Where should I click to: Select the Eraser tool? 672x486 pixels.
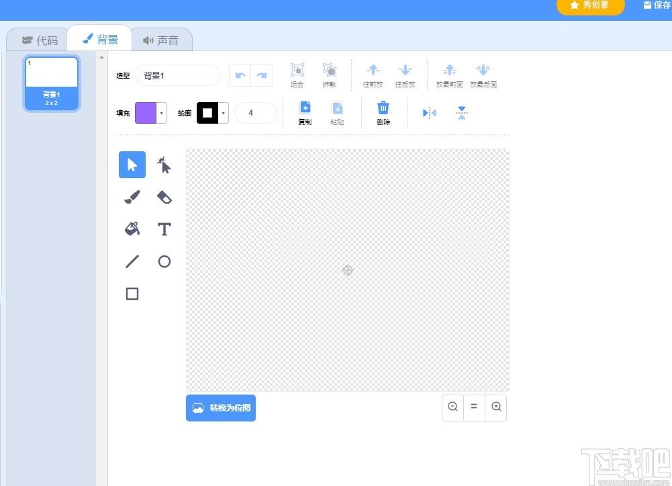164,197
